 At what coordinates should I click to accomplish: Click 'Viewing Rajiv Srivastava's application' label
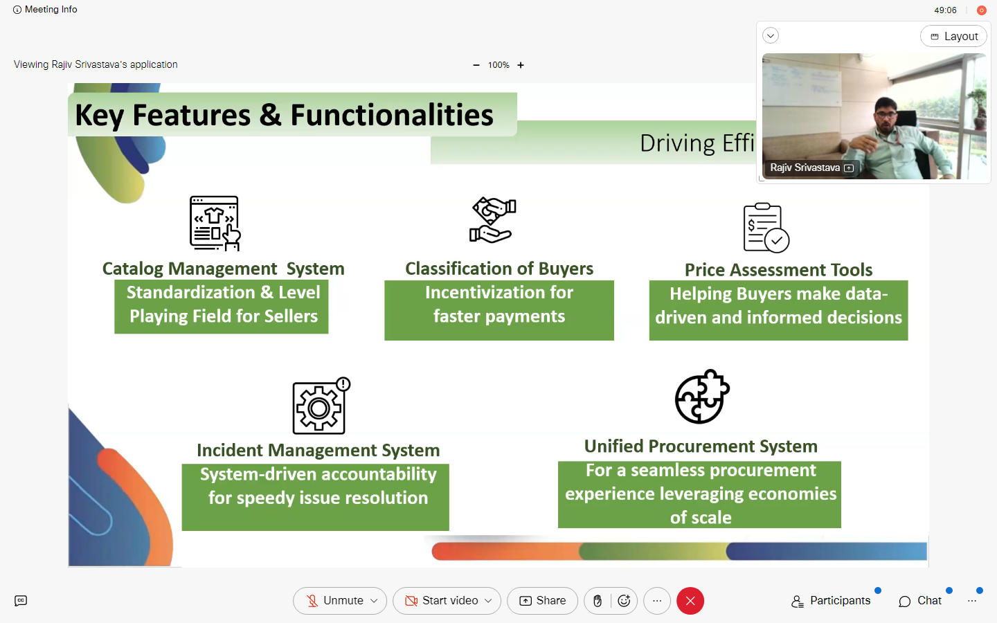96,64
